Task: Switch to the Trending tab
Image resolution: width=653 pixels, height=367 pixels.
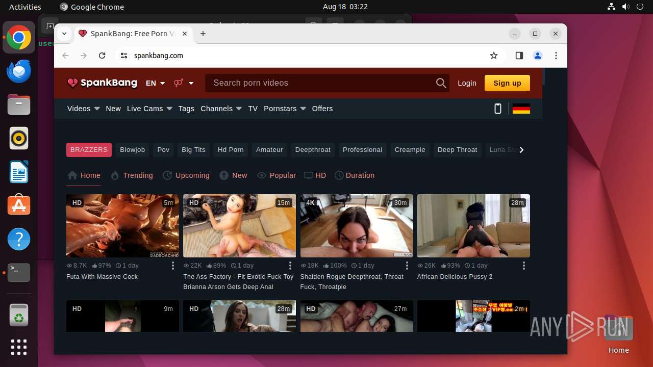Action: [132, 175]
